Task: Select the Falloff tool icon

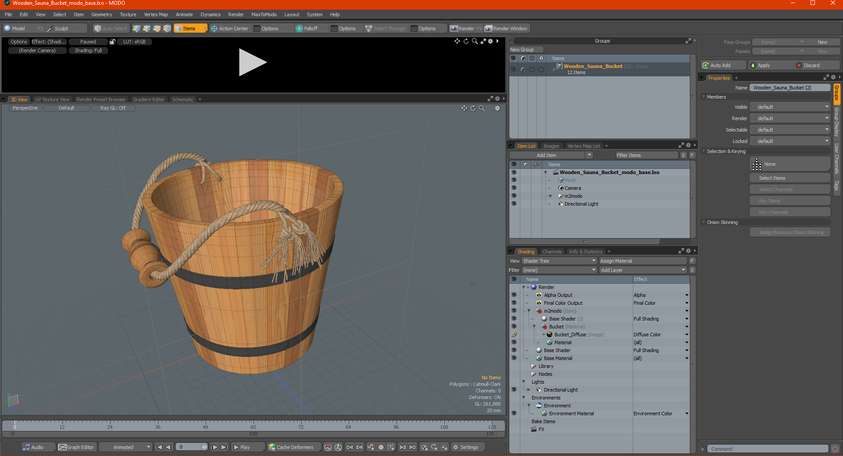Action: [x=299, y=28]
